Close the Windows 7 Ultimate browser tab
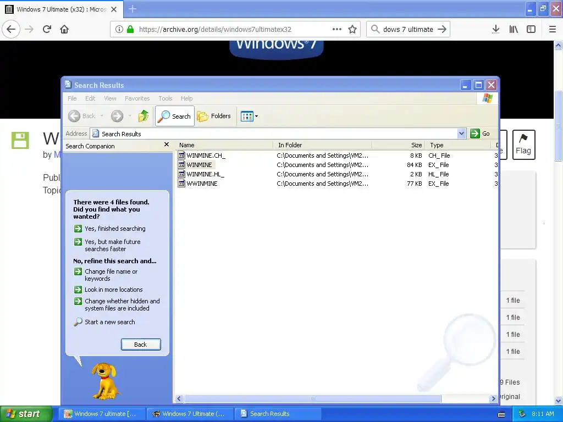The image size is (563, 422). click(x=114, y=9)
